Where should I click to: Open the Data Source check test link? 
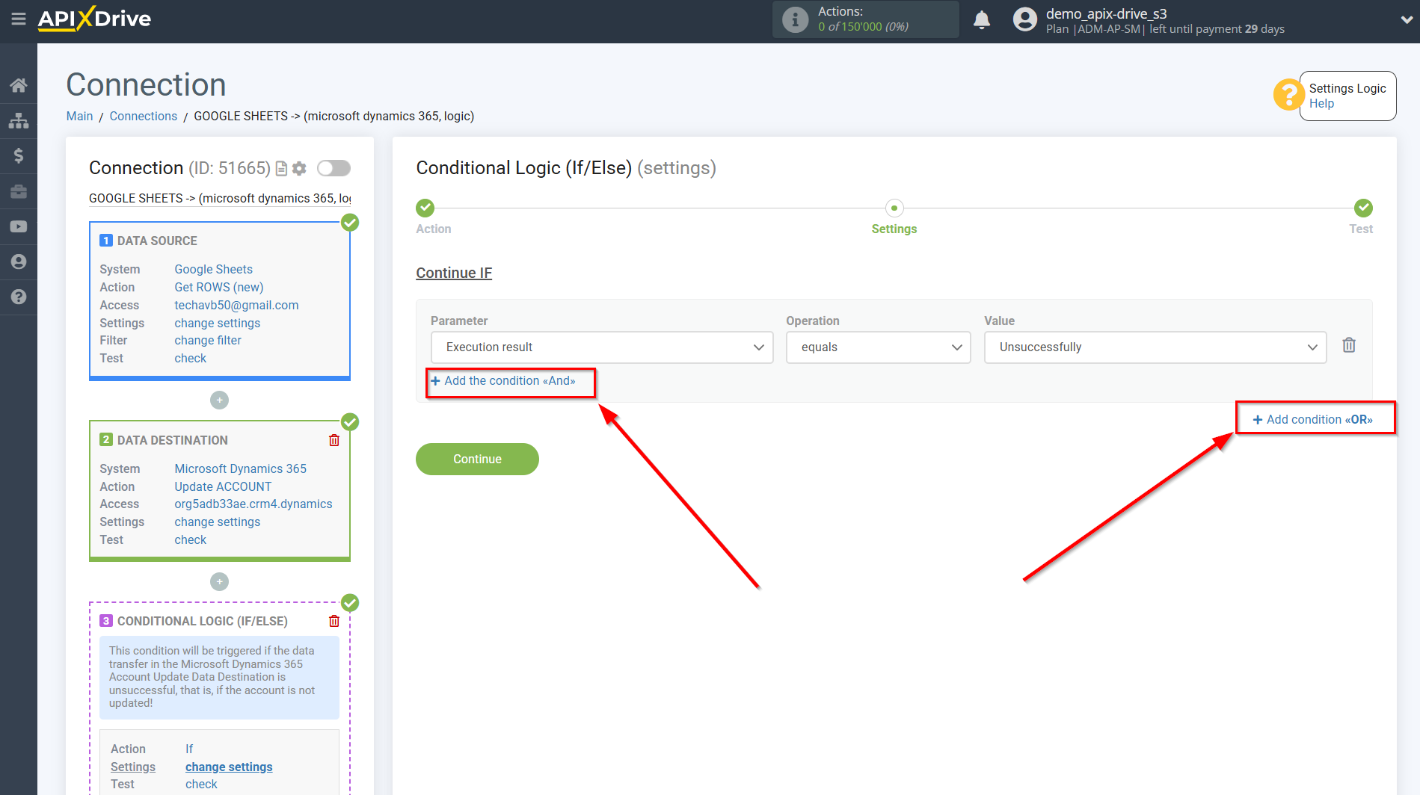[191, 359]
